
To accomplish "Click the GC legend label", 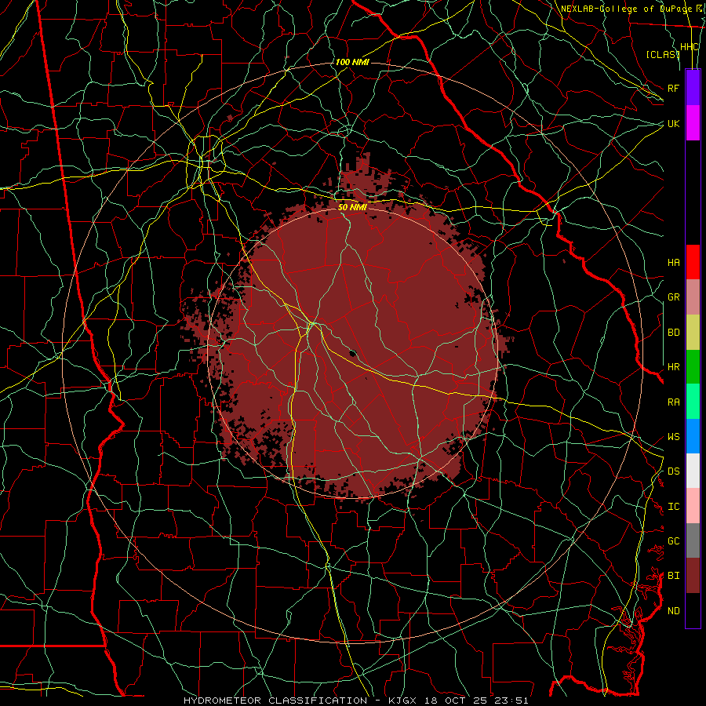I will pos(674,541).
